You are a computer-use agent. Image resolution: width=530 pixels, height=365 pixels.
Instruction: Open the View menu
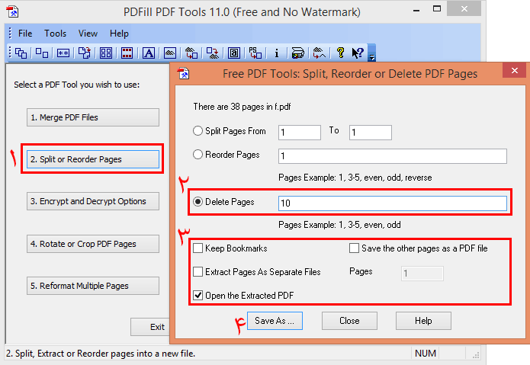[88, 34]
